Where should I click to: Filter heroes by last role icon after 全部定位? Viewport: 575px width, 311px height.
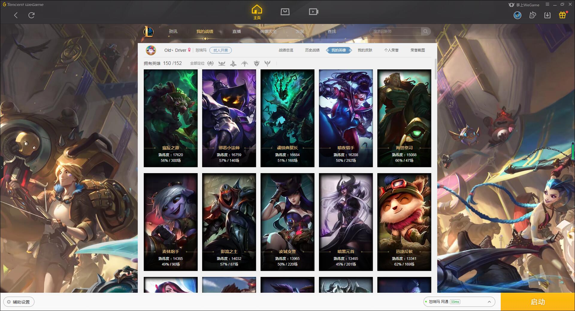click(x=267, y=63)
